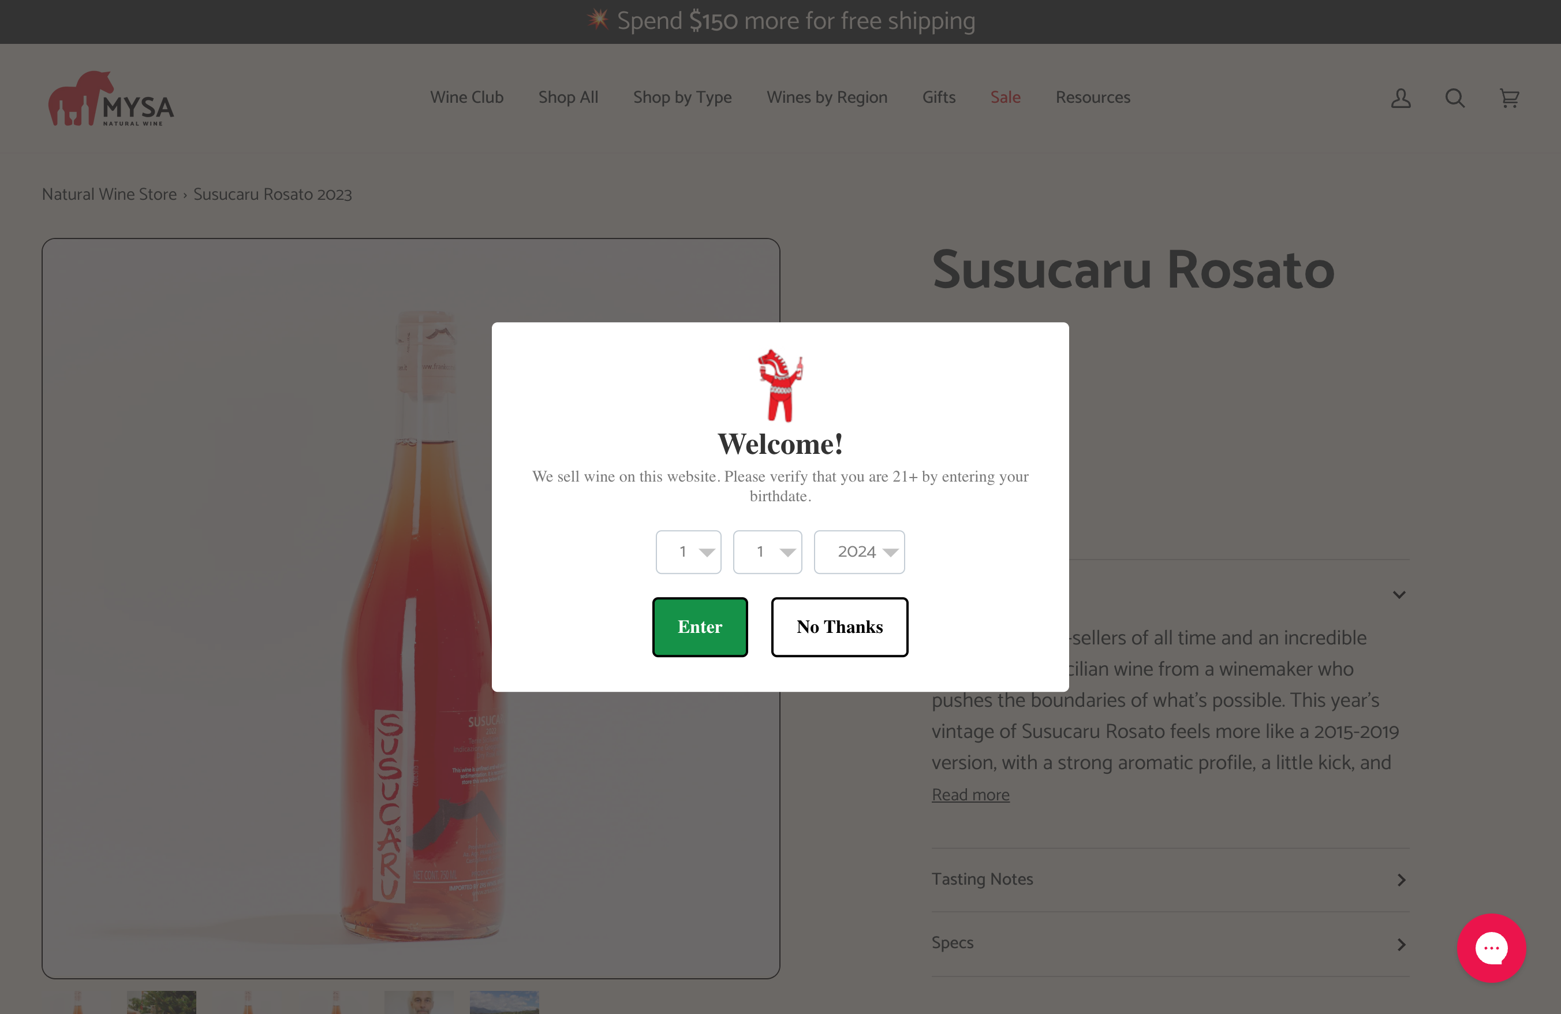Open the Wine Club menu
Viewport: 1561px width, 1014px height.
tap(466, 97)
